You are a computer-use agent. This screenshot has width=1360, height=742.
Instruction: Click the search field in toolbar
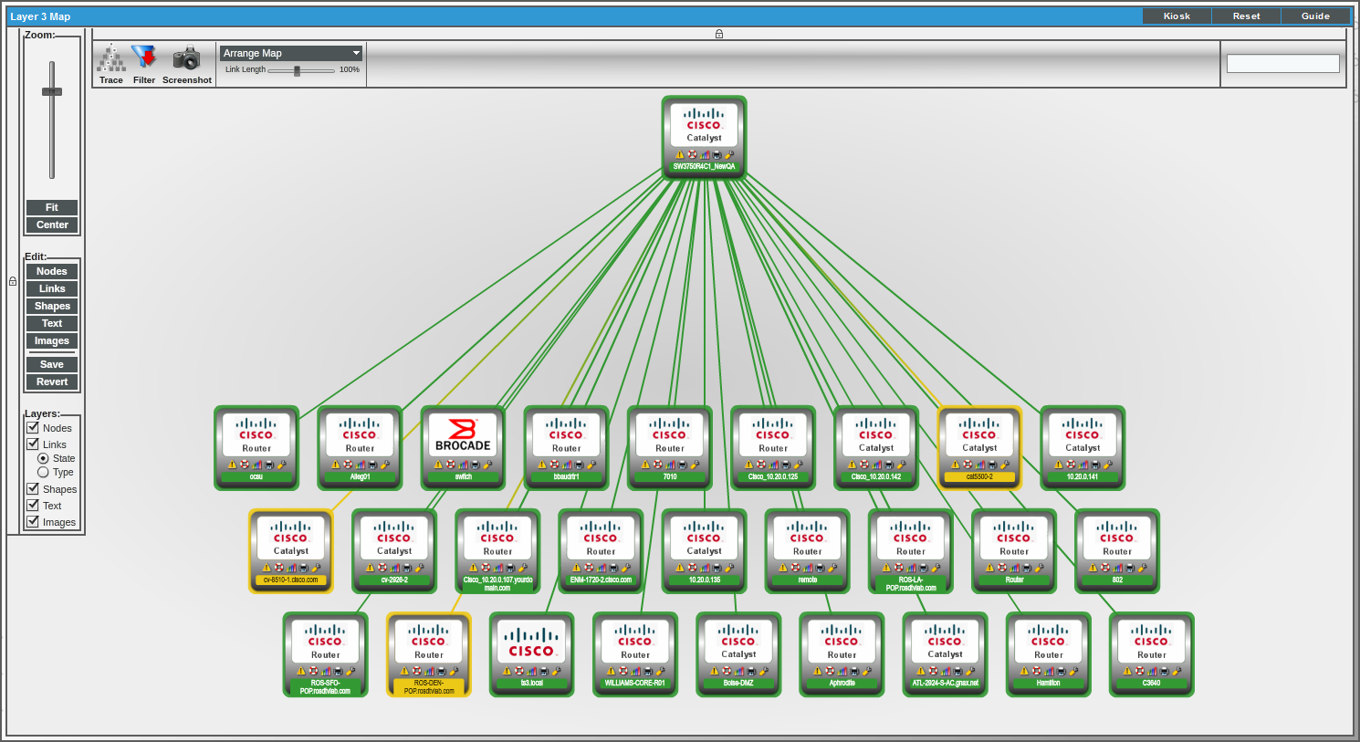1283,63
